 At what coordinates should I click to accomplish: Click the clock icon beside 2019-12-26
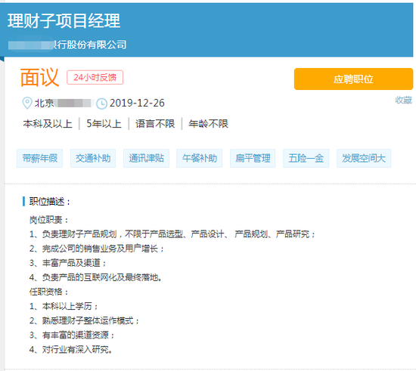point(101,104)
